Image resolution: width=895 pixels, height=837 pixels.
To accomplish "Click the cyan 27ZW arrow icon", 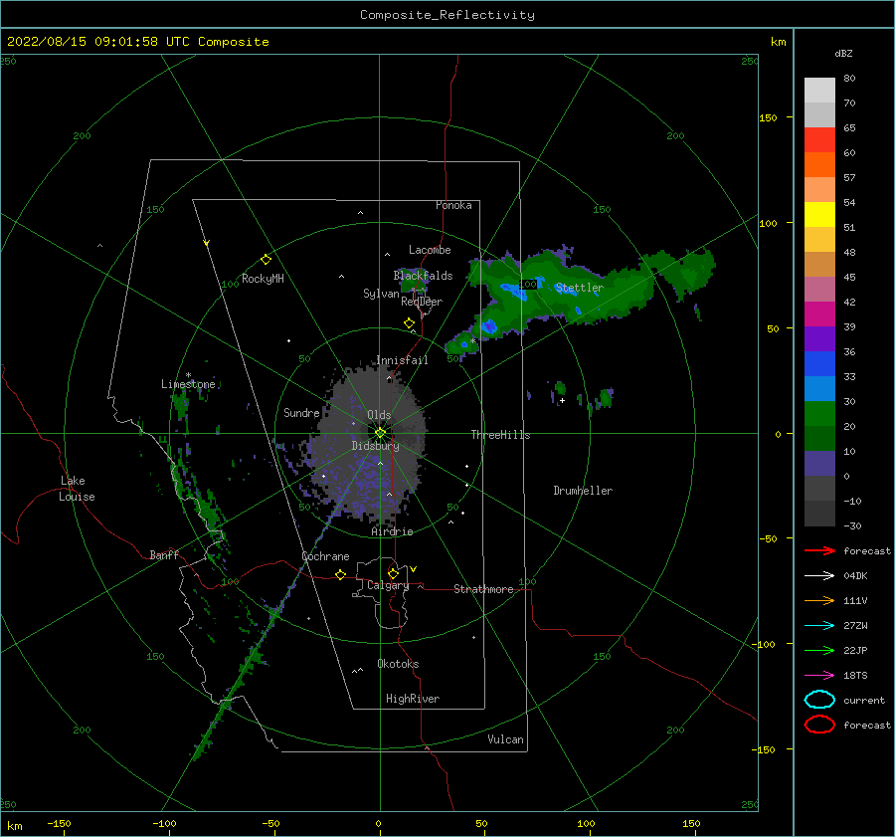I will click(x=819, y=626).
